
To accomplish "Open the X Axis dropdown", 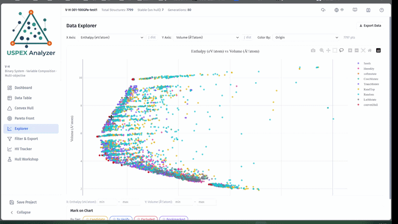I will [x=111, y=37].
